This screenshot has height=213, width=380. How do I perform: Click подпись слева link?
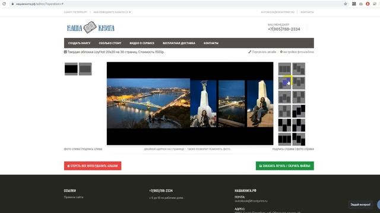92,149
